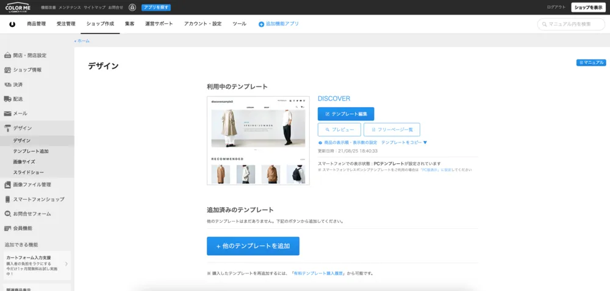Click the lock icon in top bar
610x291 pixels.
132,7
